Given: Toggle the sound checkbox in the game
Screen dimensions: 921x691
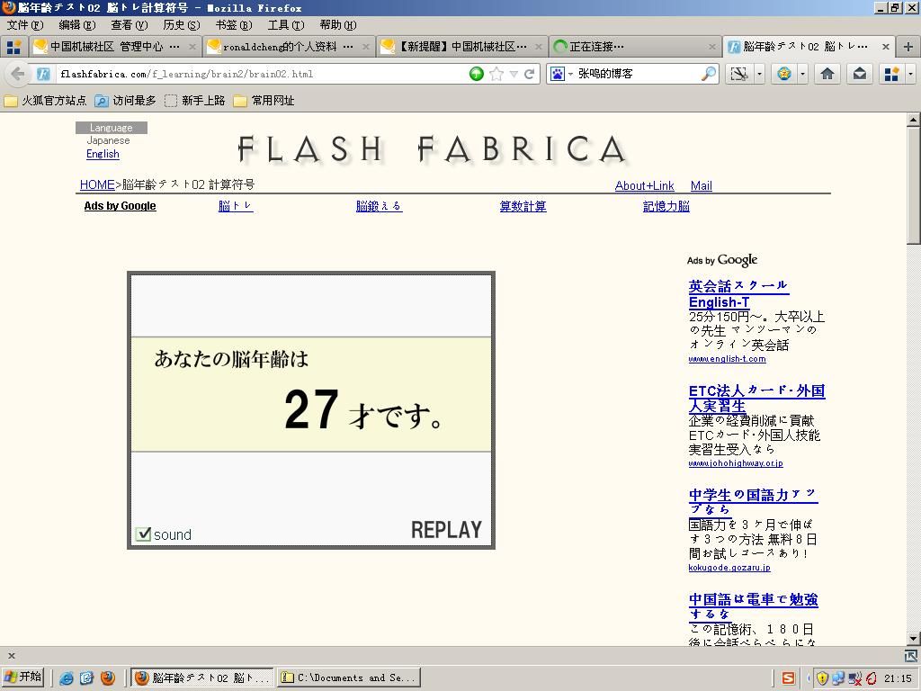Looking at the screenshot, I should (143, 534).
